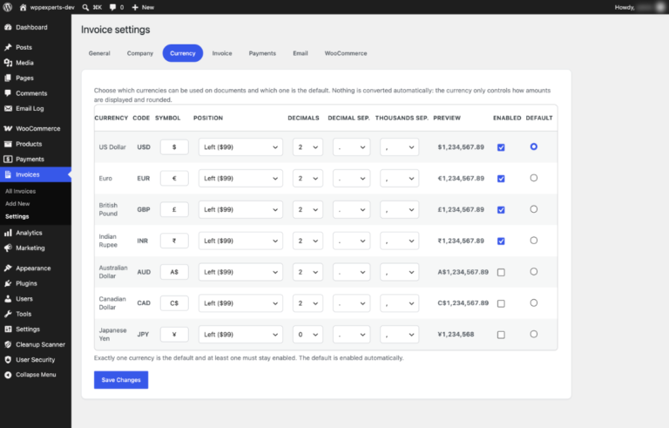Uncheck Enabled for US Dollar

pyautogui.click(x=501, y=147)
